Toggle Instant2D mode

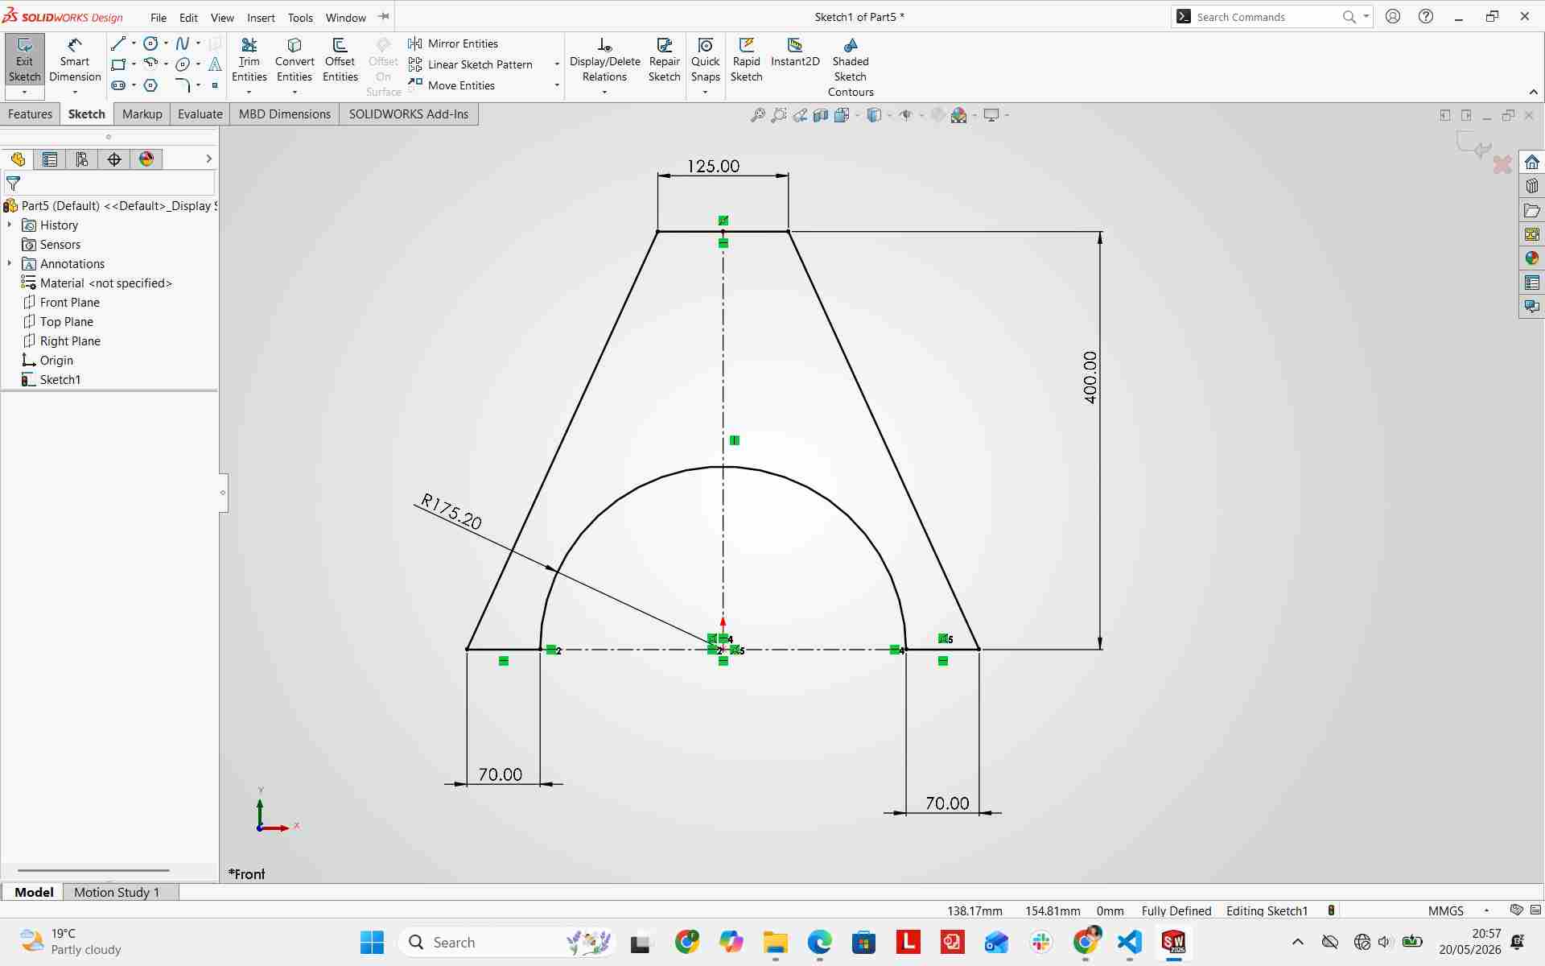pos(795,53)
